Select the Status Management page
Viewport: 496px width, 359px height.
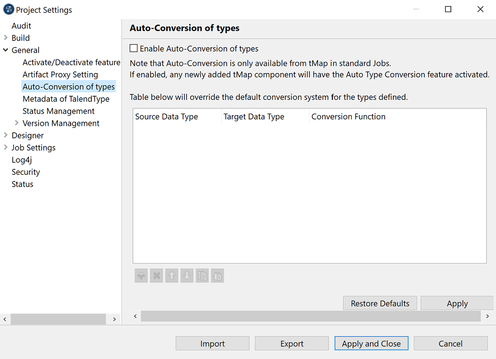click(x=58, y=111)
